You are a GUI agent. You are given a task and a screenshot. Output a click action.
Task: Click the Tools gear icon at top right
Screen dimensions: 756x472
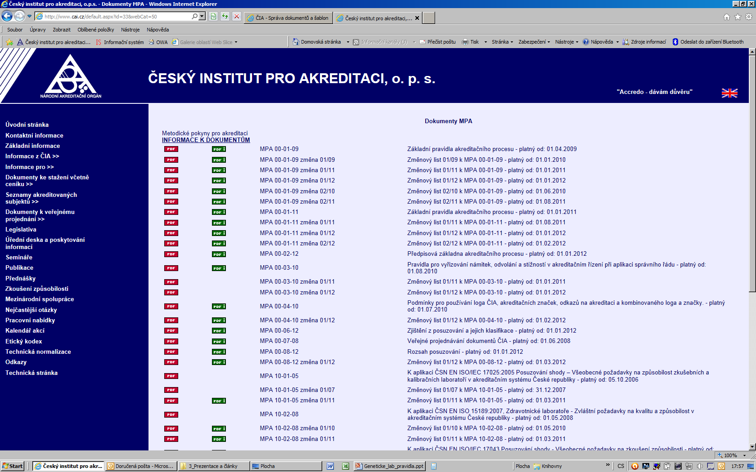coord(749,17)
